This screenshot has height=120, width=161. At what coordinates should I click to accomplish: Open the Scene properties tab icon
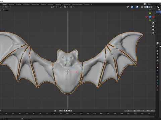(158, 60)
